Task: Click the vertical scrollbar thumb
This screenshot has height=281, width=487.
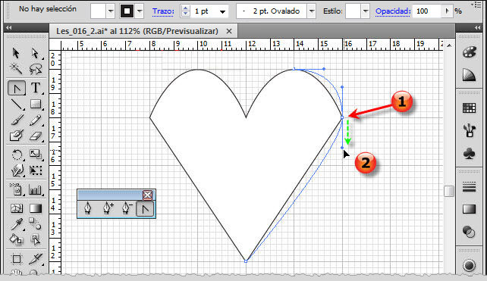Action: click(449, 191)
